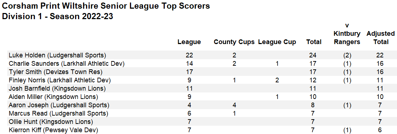Click the Corsham Print Wiltshire Senior League title
Image resolution: width=397 pixels, height=134 pixels.
point(106,6)
